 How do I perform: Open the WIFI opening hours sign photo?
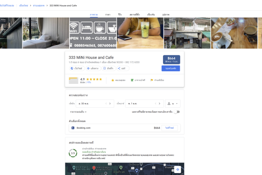[x=93, y=33]
